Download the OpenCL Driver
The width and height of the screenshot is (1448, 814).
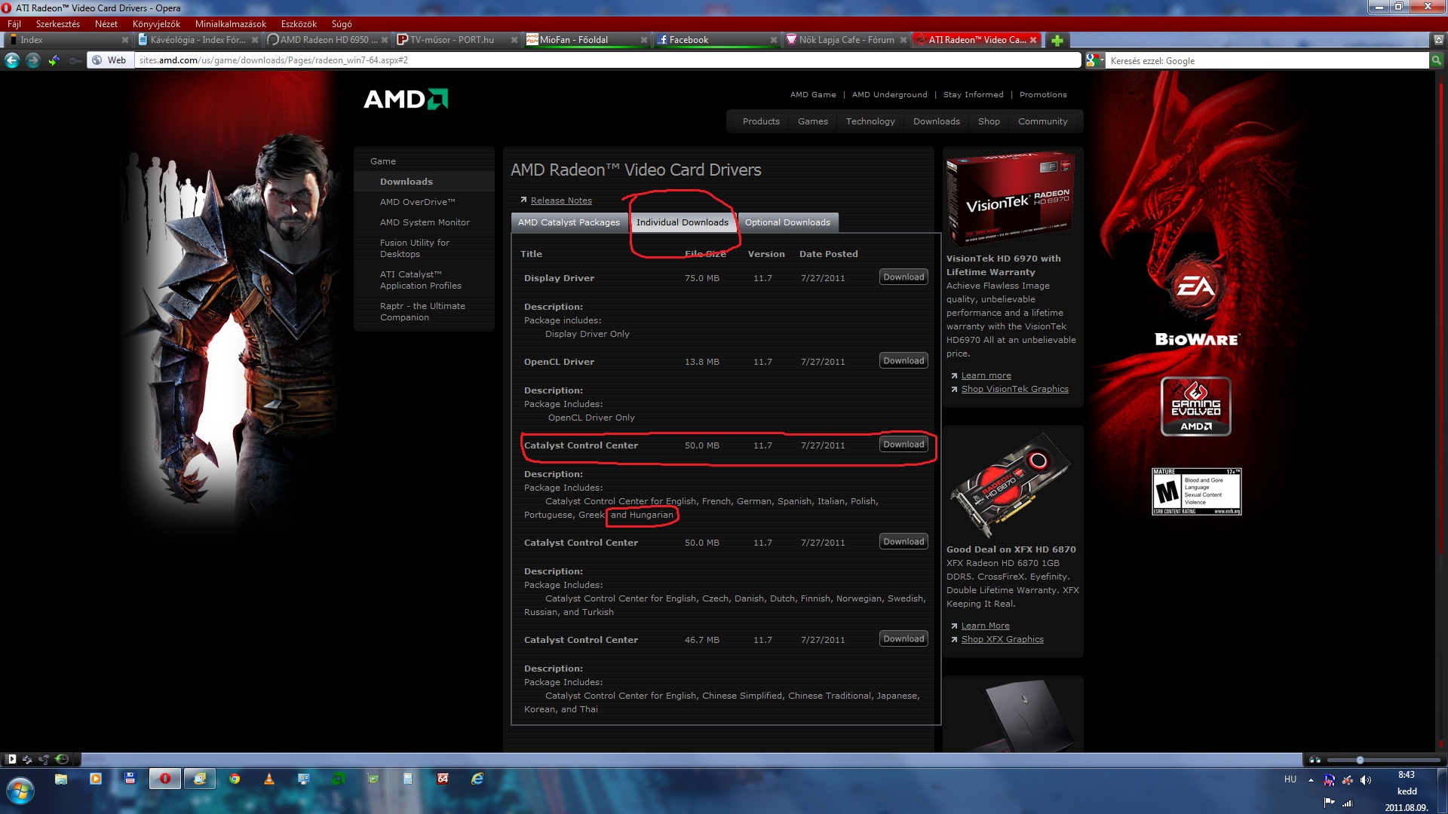(x=903, y=361)
